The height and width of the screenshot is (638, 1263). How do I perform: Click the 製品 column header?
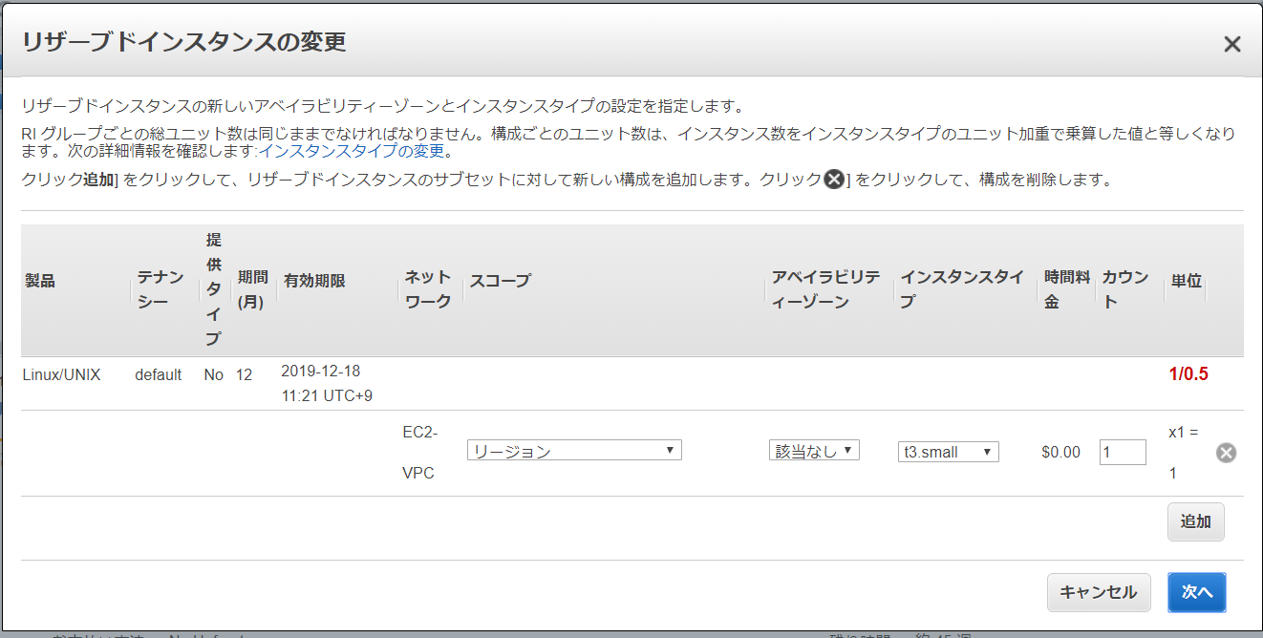[x=40, y=281]
